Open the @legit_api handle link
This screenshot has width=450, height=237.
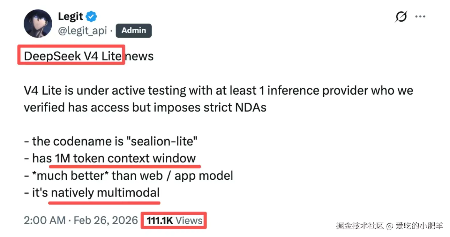(x=82, y=31)
